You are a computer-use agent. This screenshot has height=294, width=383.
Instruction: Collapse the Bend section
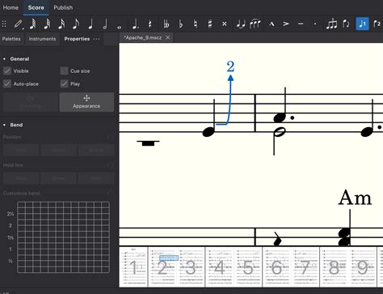[4, 125]
